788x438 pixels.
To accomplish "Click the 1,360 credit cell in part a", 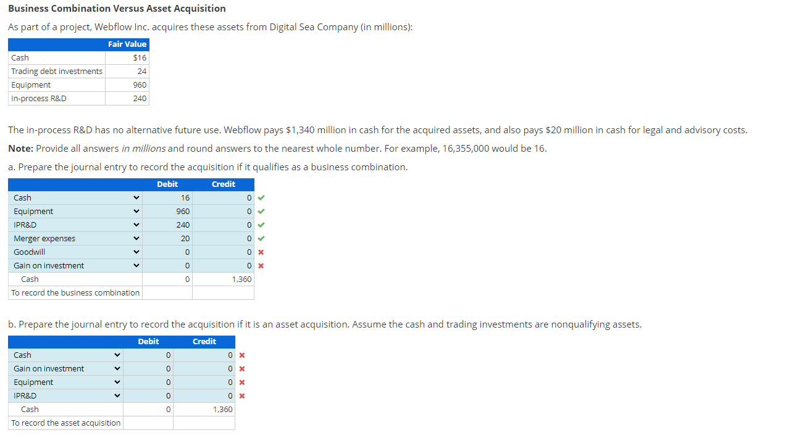I will coord(223,279).
